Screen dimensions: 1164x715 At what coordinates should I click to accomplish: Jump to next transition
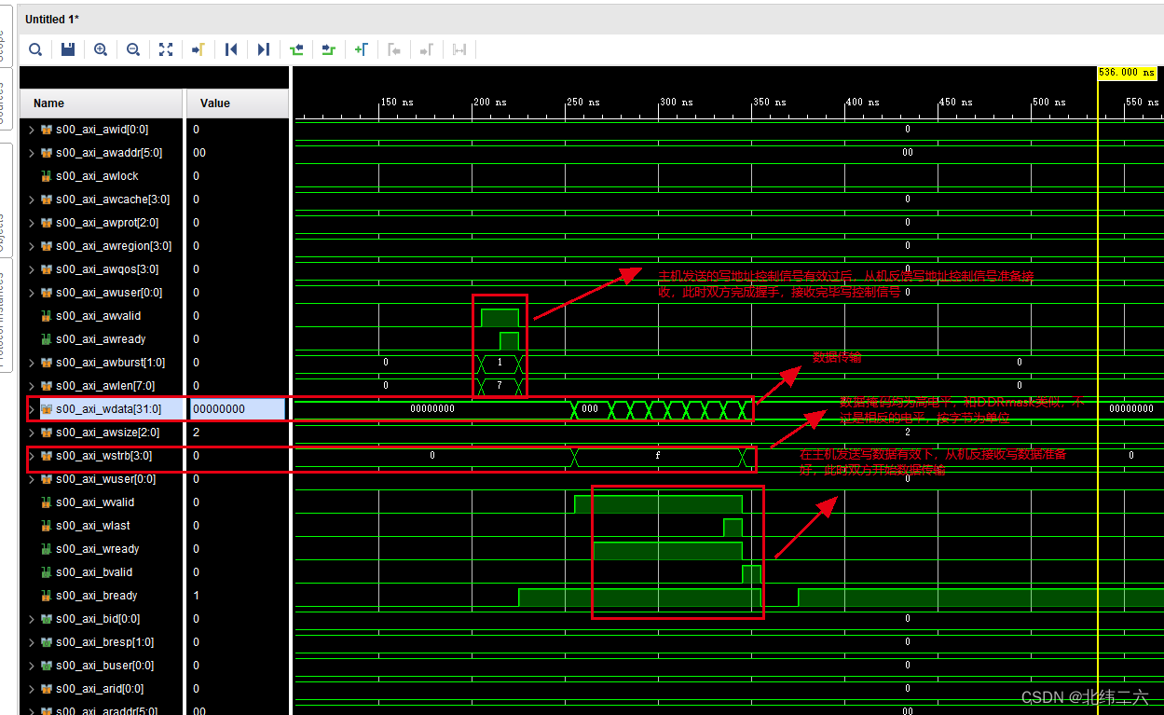pyautogui.click(x=328, y=49)
